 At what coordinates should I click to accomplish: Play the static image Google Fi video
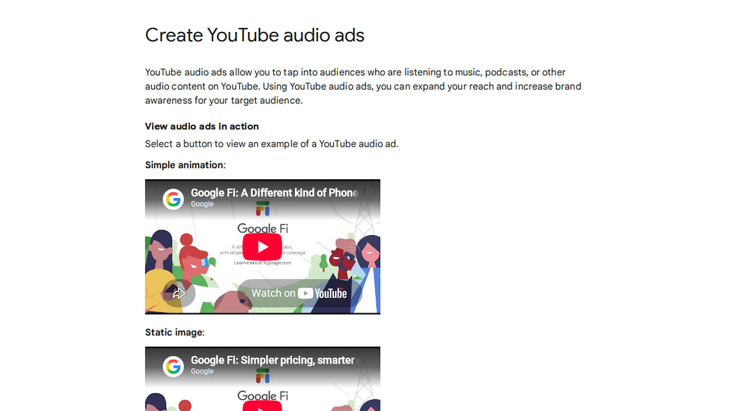(x=262, y=406)
